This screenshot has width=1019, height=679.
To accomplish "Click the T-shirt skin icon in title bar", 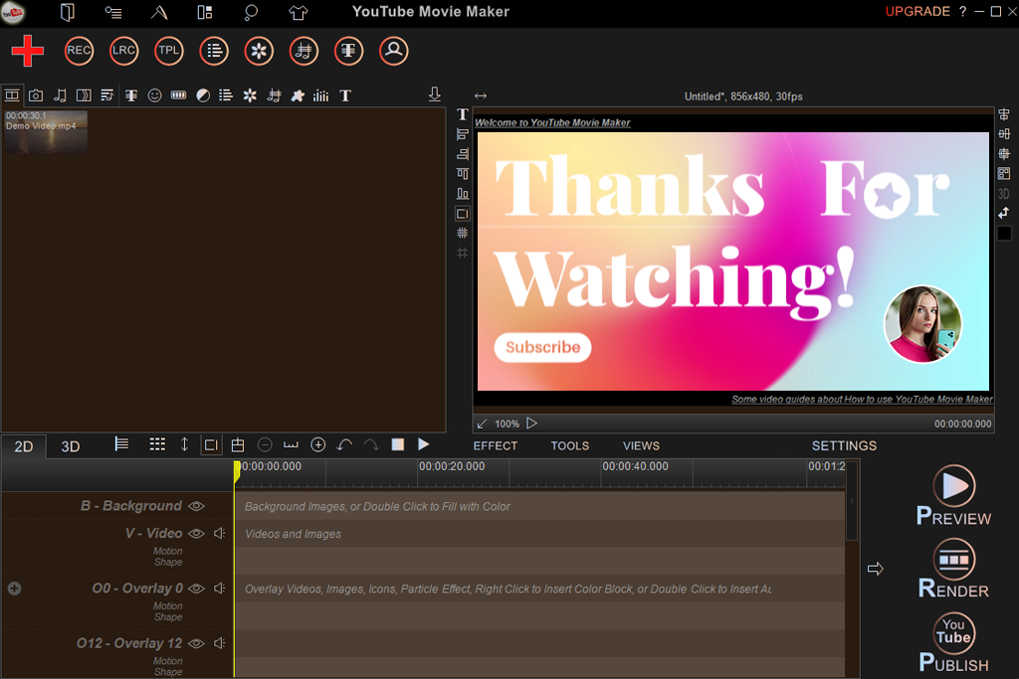I will pyautogui.click(x=298, y=12).
